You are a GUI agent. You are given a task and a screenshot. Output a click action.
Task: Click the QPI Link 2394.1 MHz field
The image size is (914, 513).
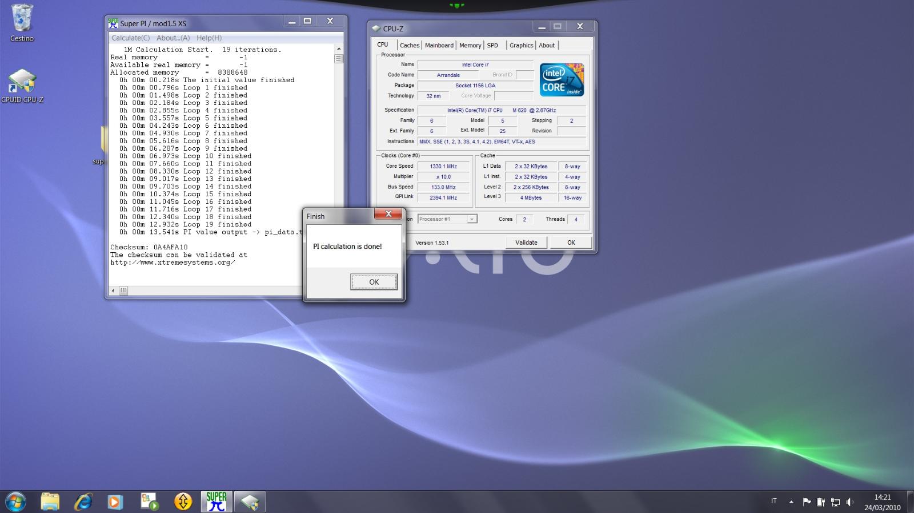coord(443,198)
